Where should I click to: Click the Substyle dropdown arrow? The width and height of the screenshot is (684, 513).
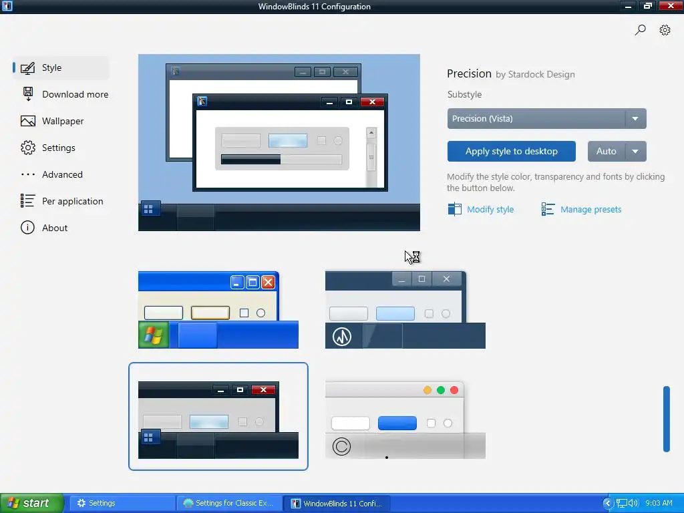(636, 119)
